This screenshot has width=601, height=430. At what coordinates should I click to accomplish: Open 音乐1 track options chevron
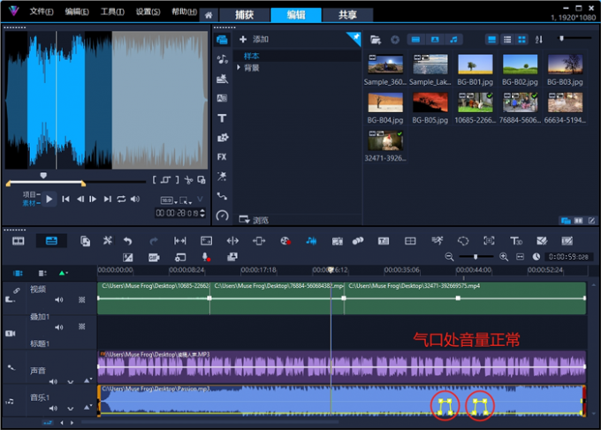pos(70,409)
